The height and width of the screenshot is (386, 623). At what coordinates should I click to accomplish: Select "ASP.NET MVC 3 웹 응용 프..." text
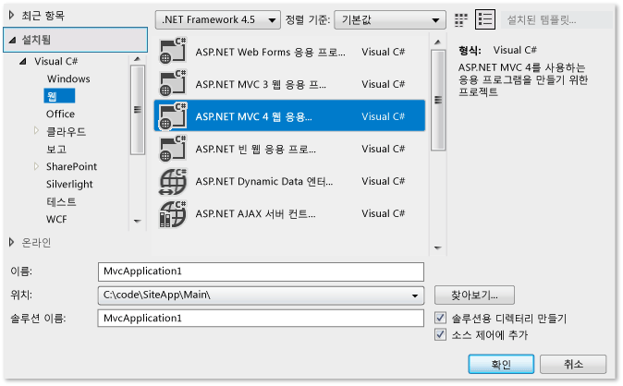(x=261, y=84)
